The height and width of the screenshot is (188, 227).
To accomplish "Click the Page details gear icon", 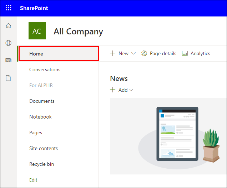I will (144, 53).
